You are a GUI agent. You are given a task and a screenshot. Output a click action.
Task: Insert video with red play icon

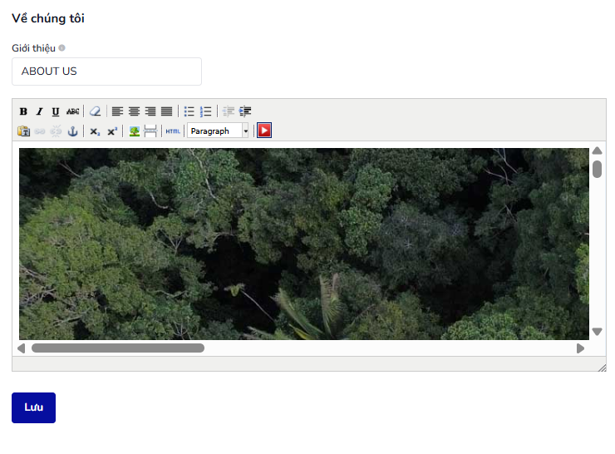click(x=264, y=131)
